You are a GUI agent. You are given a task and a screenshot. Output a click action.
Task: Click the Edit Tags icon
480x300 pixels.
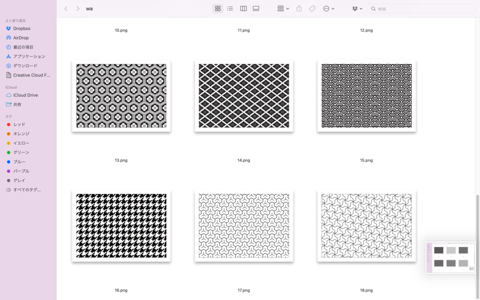coord(312,8)
